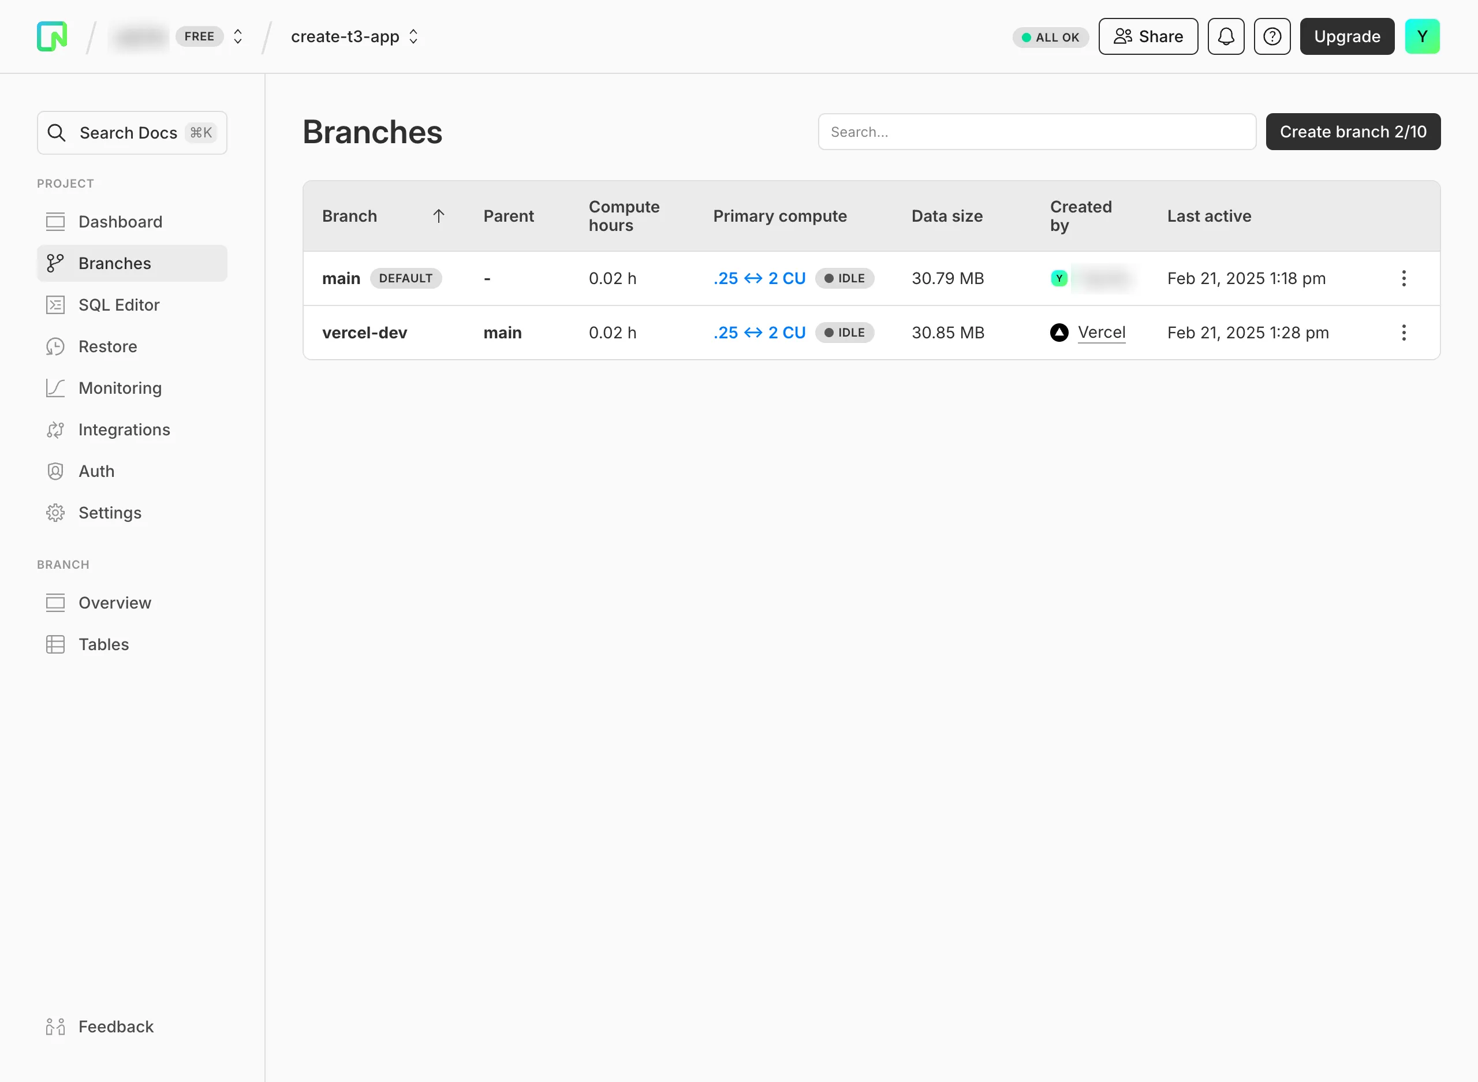Viewport: 1478px width, 1082px height.
Task: Open project Settings page
Action: 132,513
